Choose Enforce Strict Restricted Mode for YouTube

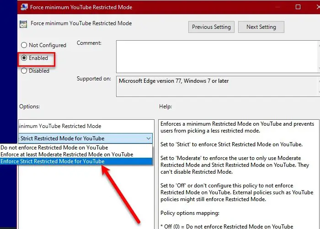click(76, 161)
